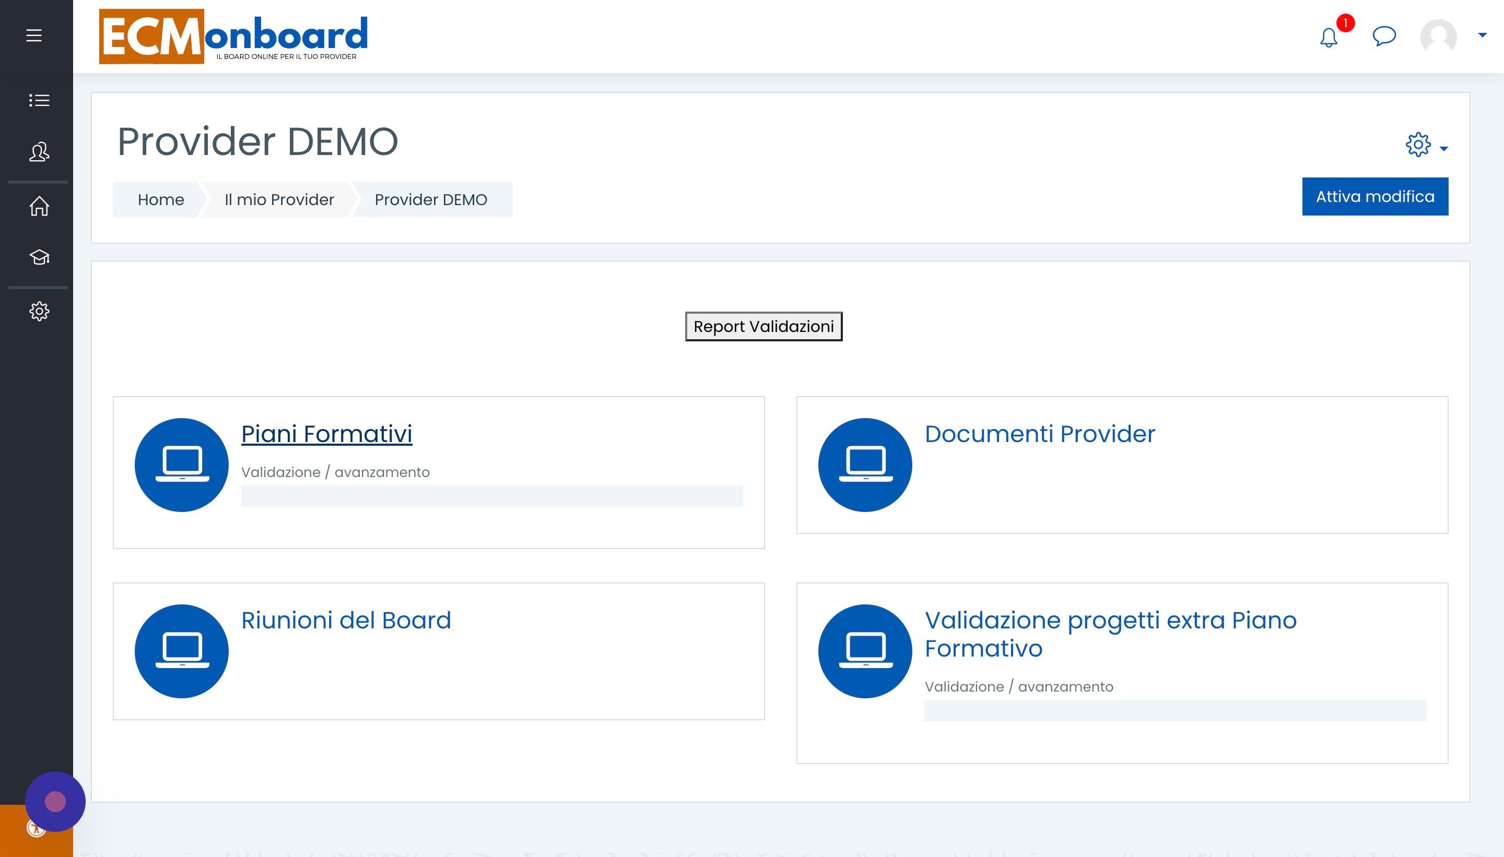Viewport: 1504px width, 857px height.
Task: Click Validazione / avanzamento text under Piani Formativi
Action: [336, 472]
